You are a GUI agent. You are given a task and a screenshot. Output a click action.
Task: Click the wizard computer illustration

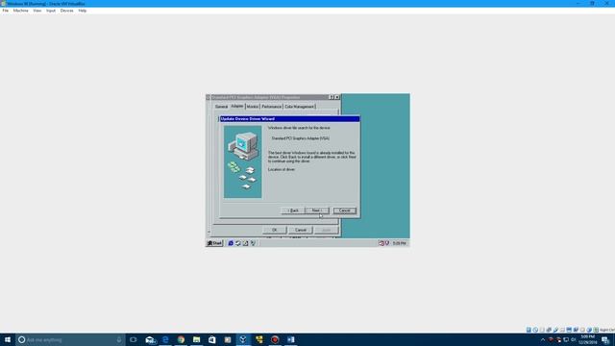click(x=243, y=161)
